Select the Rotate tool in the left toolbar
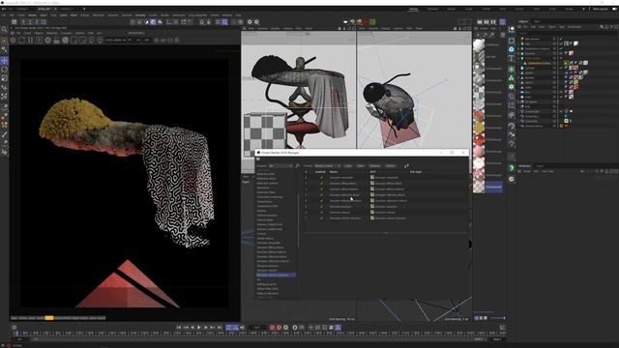This screenshot has width=619, height=348. click(4, 69)
